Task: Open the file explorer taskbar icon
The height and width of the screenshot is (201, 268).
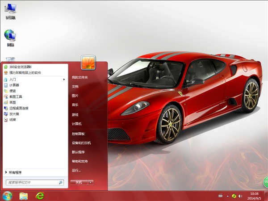Action: pyautogui.click(x=24, y=196)
